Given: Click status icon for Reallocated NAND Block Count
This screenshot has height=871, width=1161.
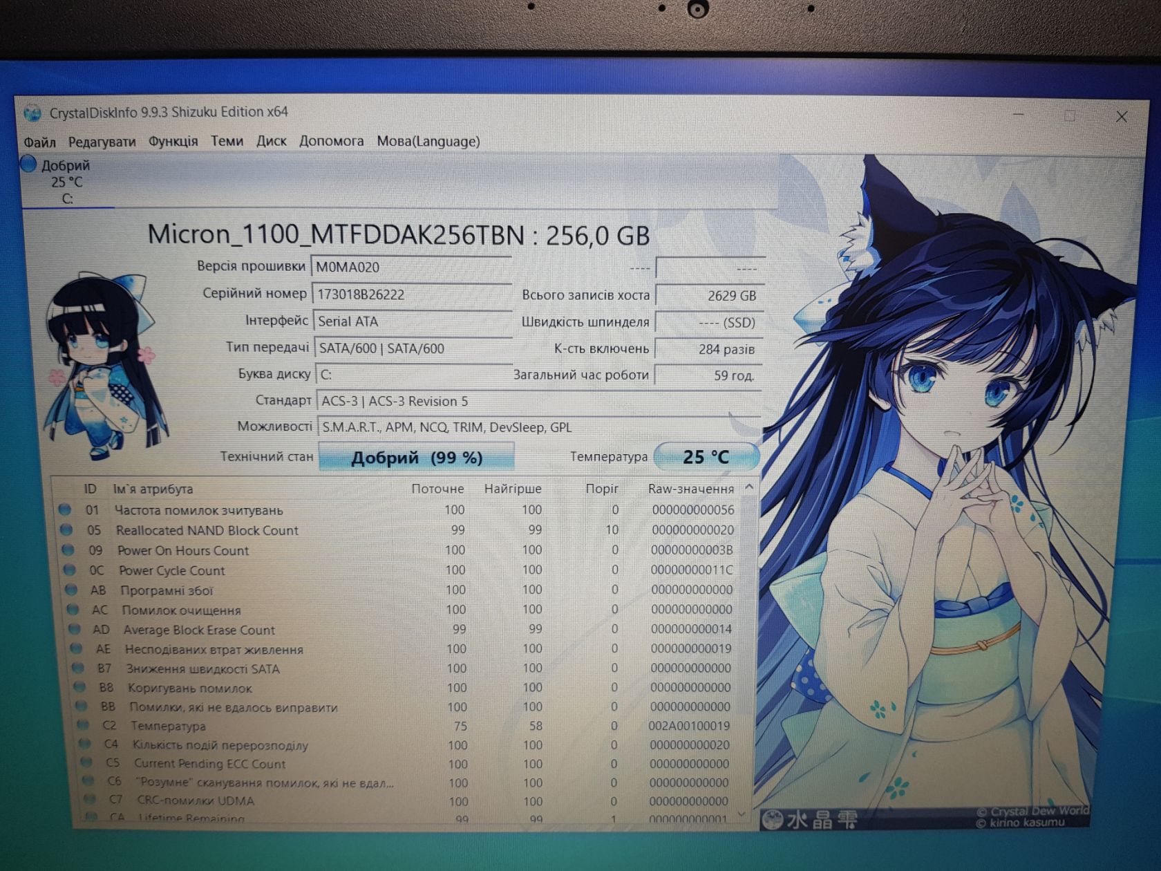Looking at the screenshot, I should pyautogui.click(x=66, y=530).
